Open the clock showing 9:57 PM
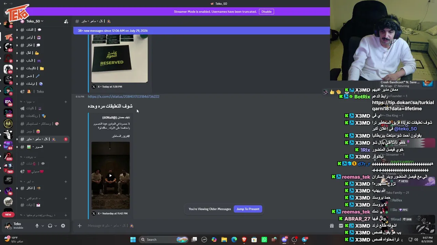This screenshot has width=437, height=245. pyautogui.click(x=427, y=240)
